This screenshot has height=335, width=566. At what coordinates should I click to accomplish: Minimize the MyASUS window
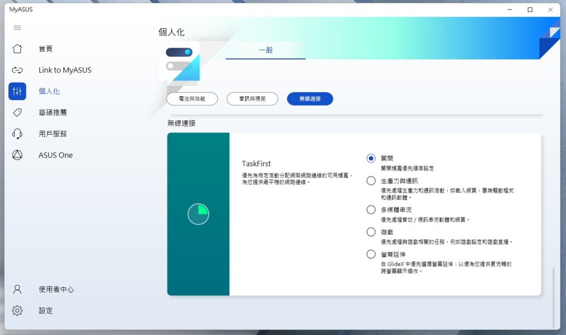(x=510, y=10)
